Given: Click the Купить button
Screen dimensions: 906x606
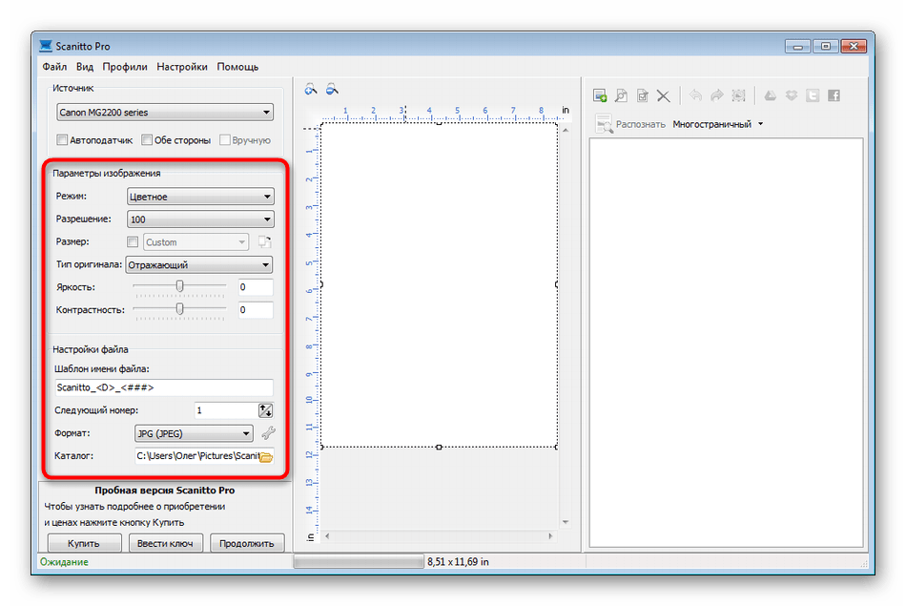Looking at the screenshot, I should click(85, 543).
